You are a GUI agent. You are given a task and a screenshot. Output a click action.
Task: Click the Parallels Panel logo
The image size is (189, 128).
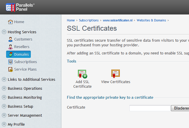pos(20,7)
